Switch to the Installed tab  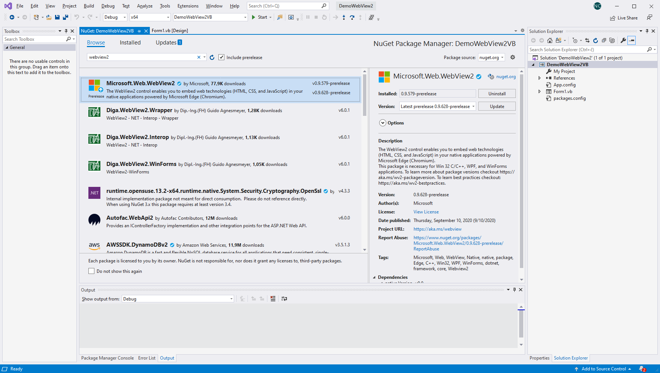(130, 43)
